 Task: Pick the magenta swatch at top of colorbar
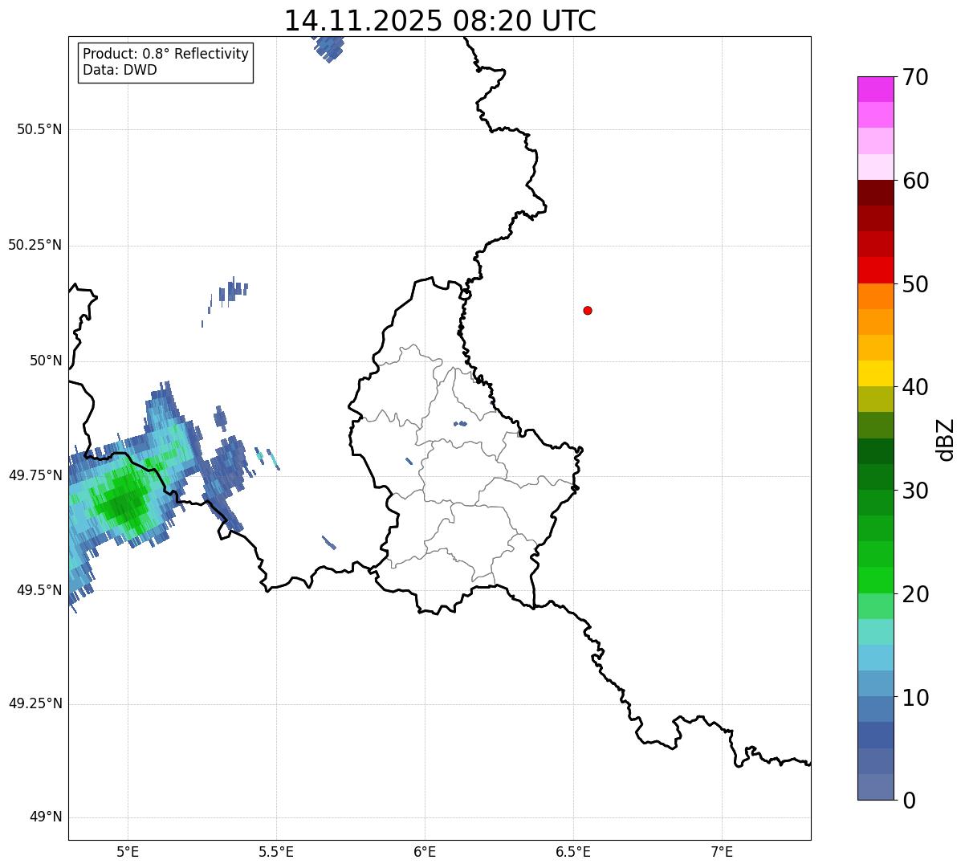coord(875,89)
